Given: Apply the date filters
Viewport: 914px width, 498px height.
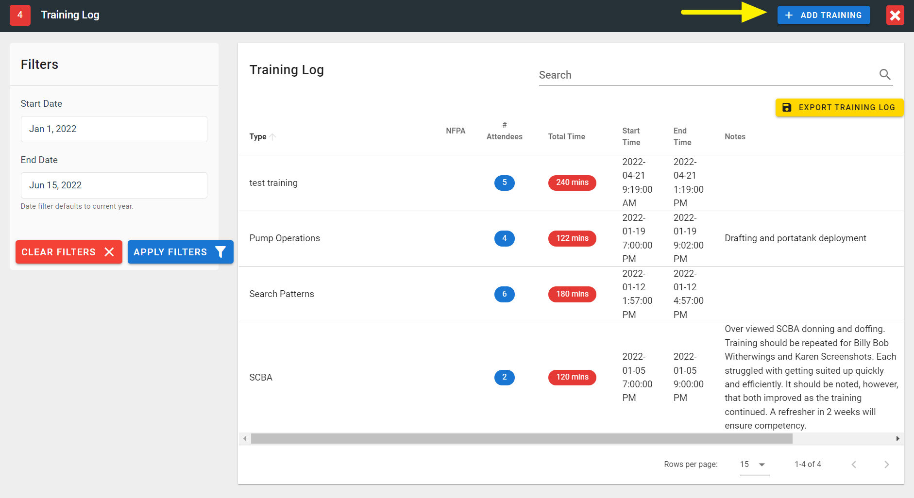Looking at the screenshot, I should [180, 252].
